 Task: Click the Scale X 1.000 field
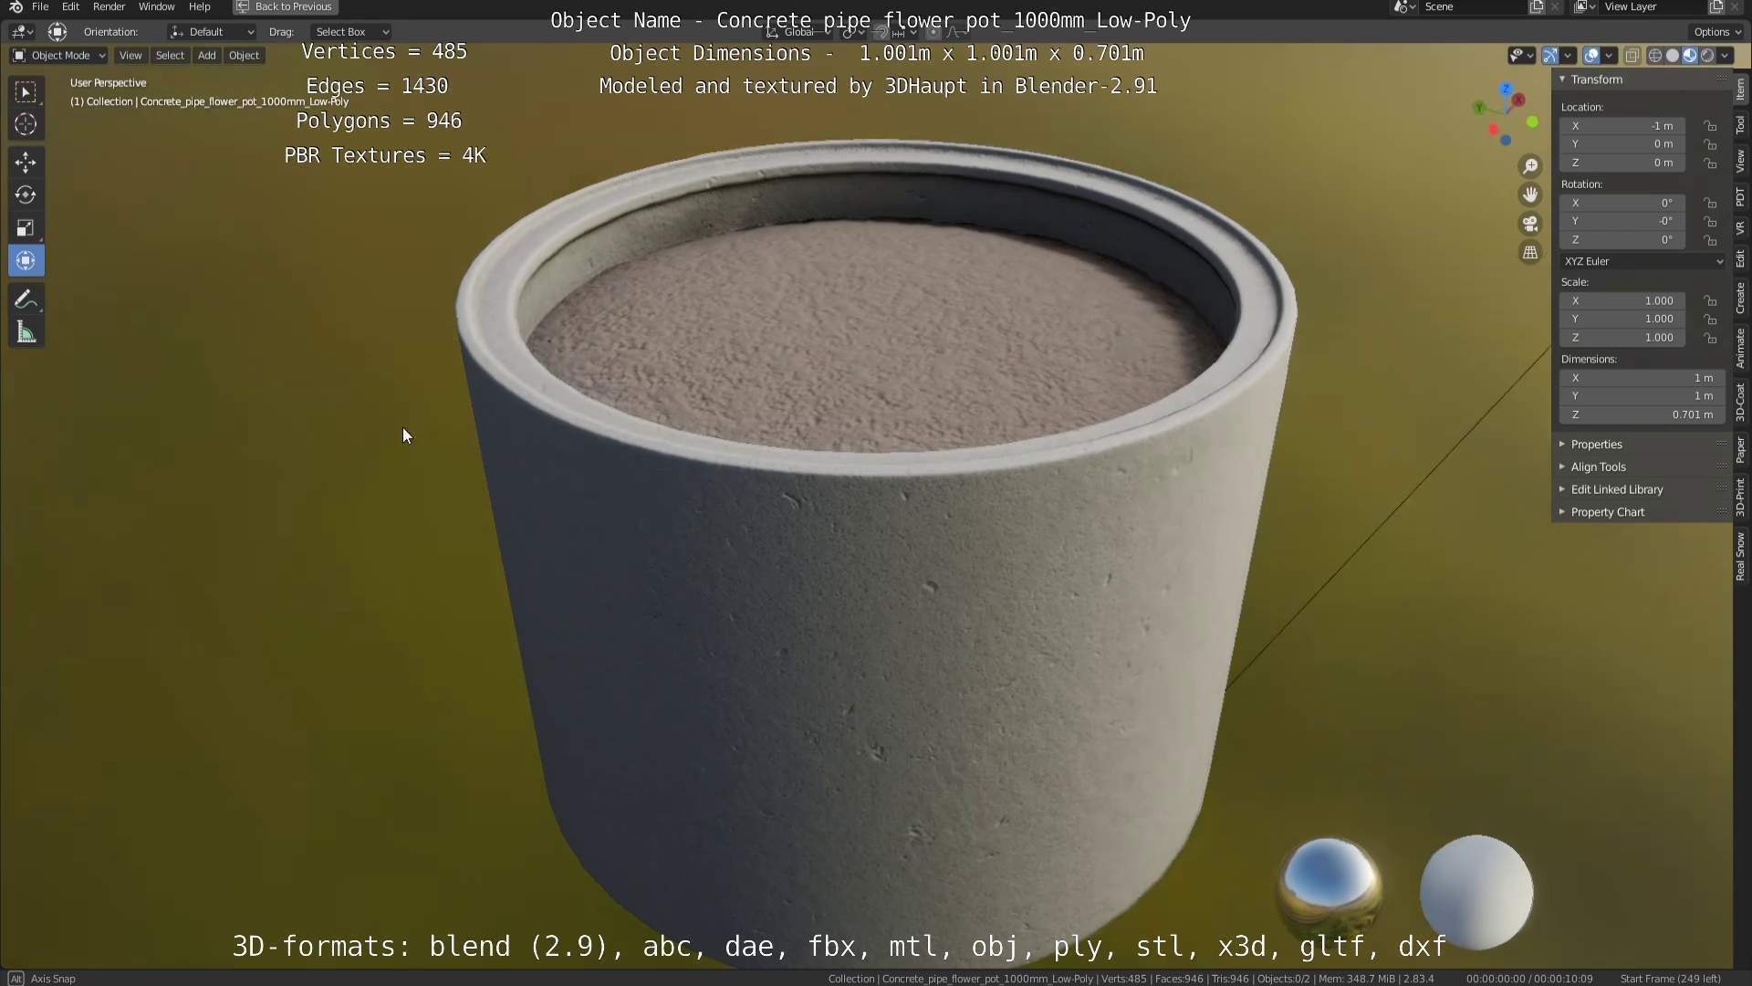[1622, 300]
